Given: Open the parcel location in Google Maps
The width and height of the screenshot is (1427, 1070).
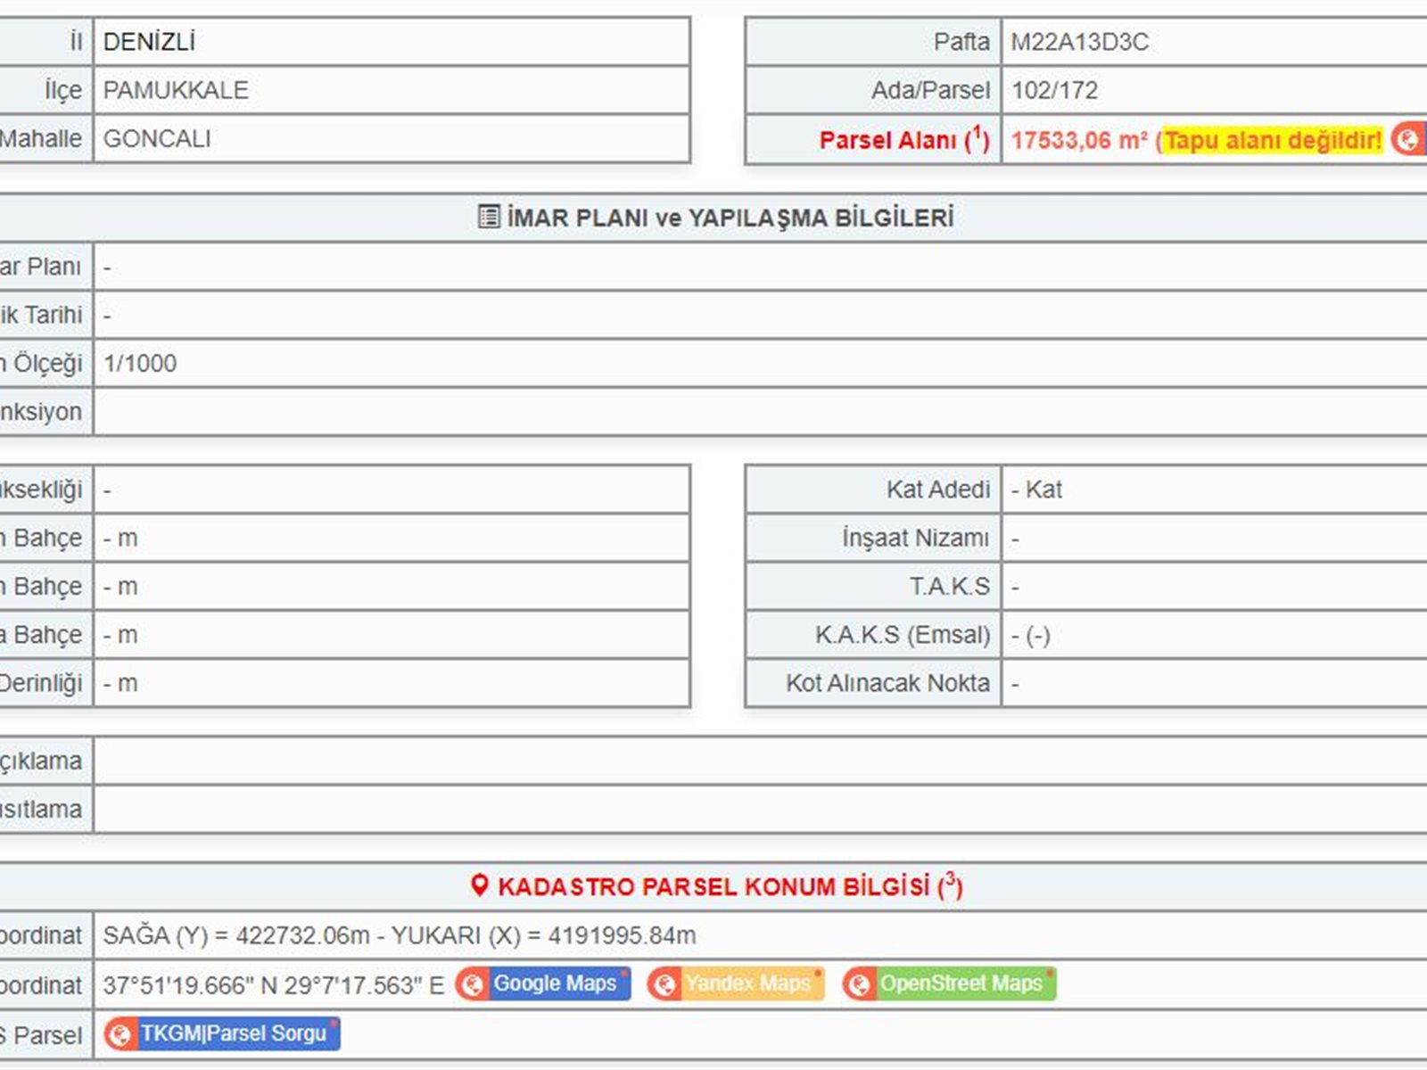Looking at the screenshot, I should tap(555, 984).
